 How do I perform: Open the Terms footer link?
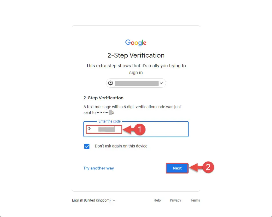[x=195, y=200]
